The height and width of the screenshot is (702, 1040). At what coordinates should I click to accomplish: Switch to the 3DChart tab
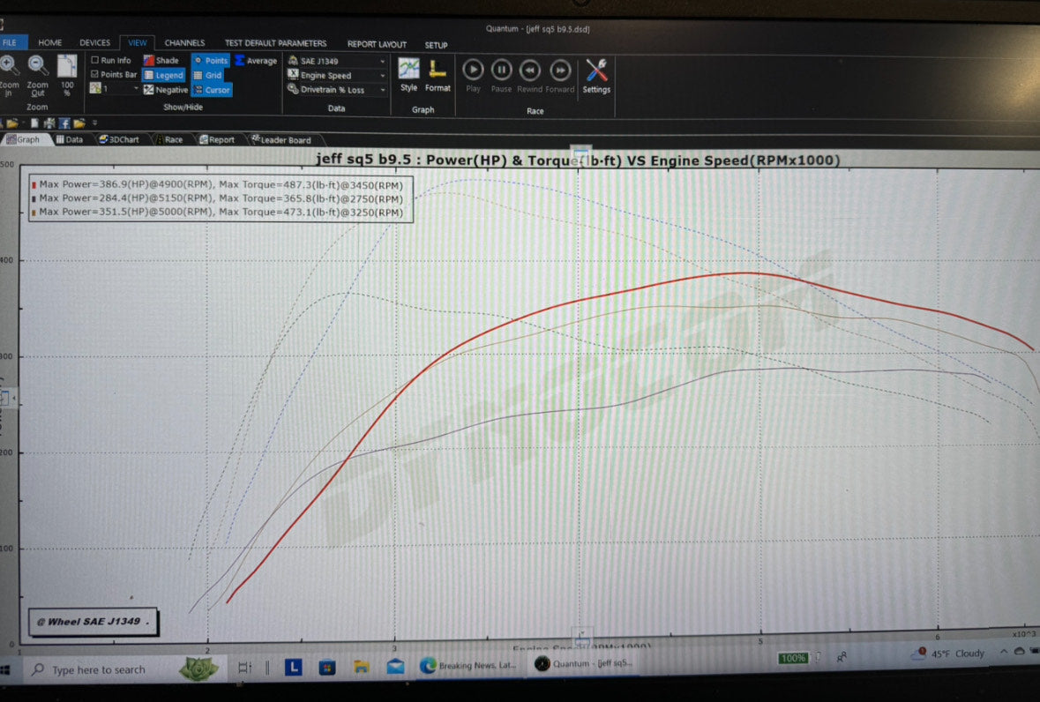[x=117, y=138]
